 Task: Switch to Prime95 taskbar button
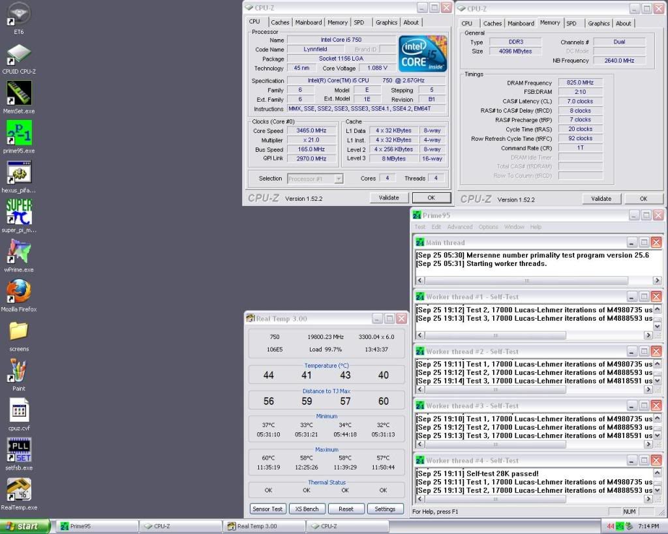pyautogui.click(x=98, y=526)
